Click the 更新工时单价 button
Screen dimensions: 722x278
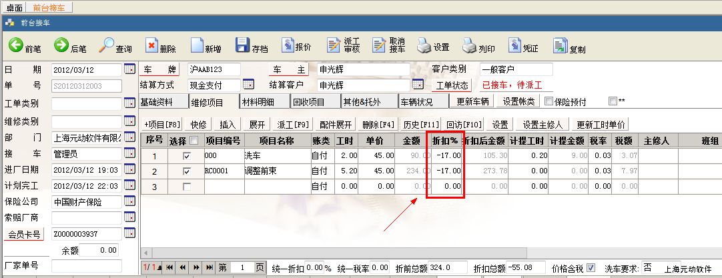601,125
